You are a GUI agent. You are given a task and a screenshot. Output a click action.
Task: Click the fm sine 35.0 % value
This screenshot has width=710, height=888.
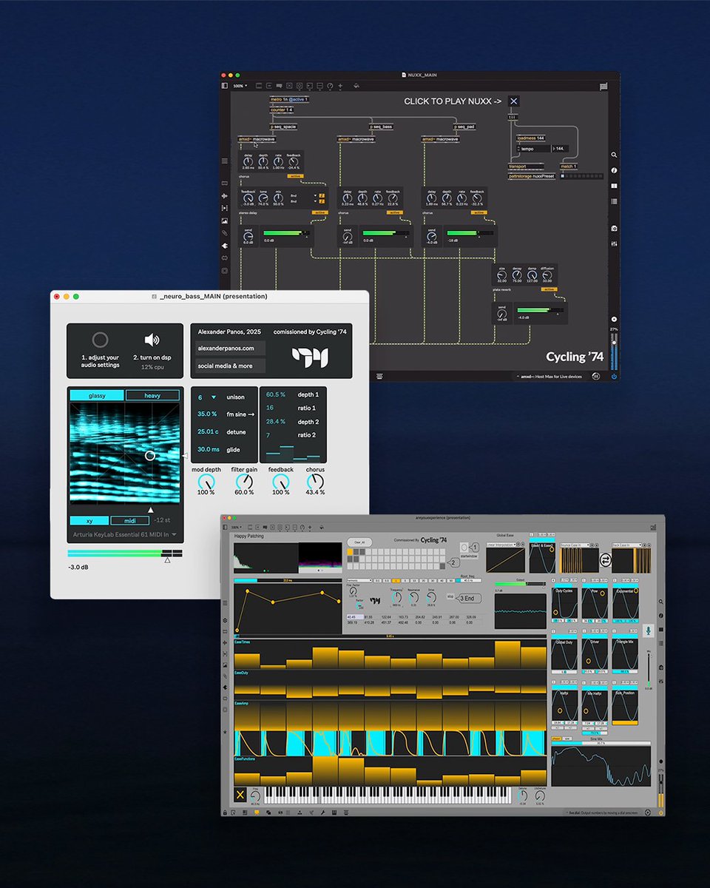(x=207, y=414)
